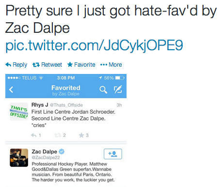Click the Reply arrow icon
This screenshot has width=224, height=187.
(8, 65)
